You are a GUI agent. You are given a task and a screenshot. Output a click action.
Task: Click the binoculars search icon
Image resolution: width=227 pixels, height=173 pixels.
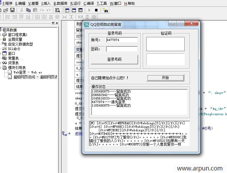coord(105,10)
